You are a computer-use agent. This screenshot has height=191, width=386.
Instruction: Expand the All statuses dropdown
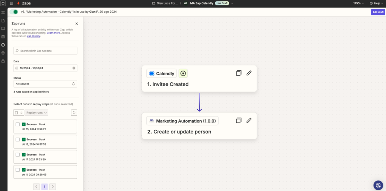(45, 83)
